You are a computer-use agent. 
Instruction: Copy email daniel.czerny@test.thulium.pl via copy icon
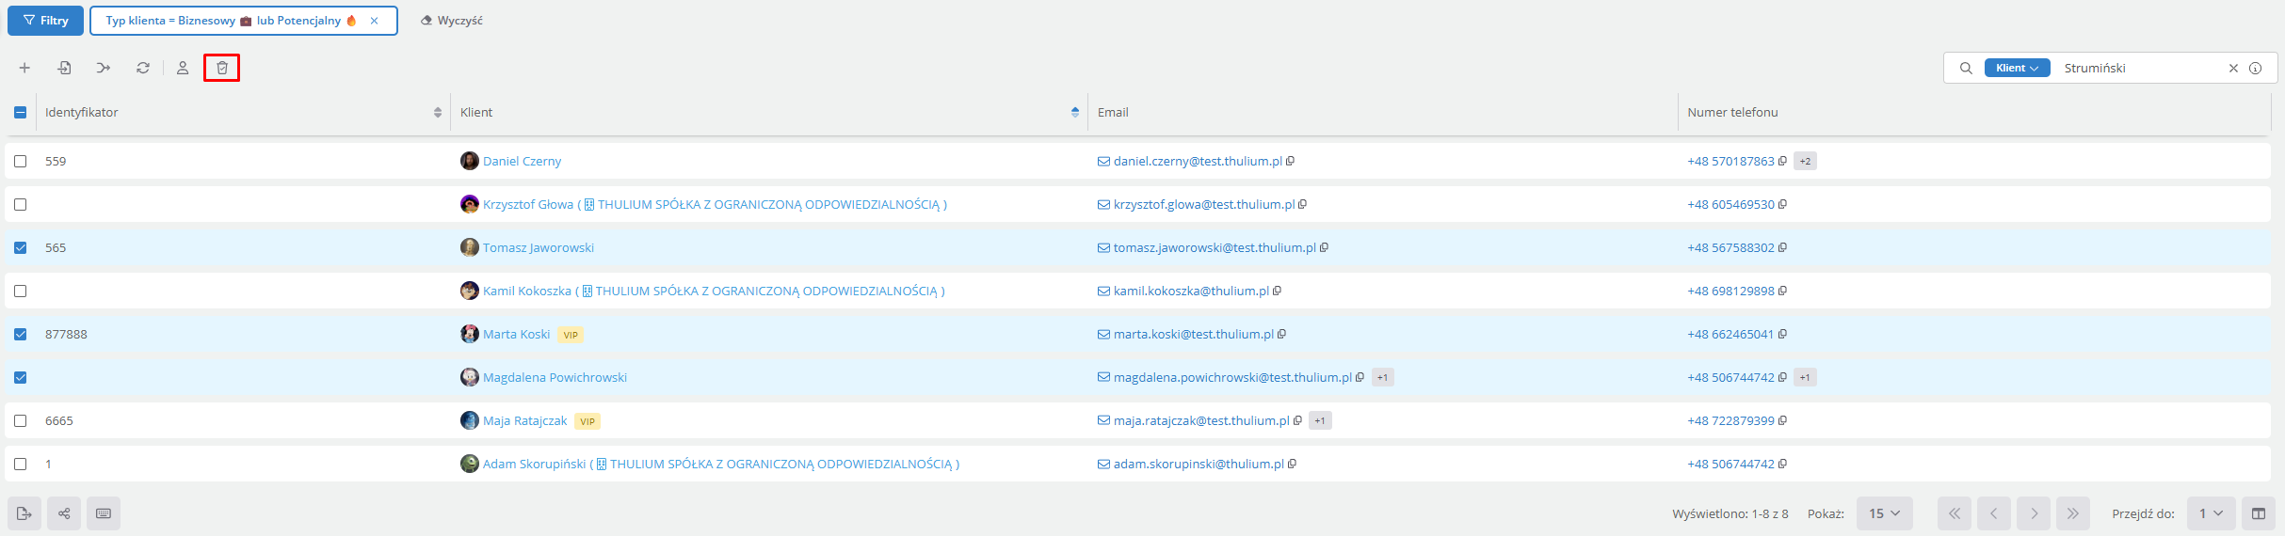click(1290, 161)
